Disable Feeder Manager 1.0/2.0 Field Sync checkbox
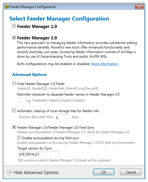Image resolution: width=148 pixels, height=182 pixels. pos(14,127)
